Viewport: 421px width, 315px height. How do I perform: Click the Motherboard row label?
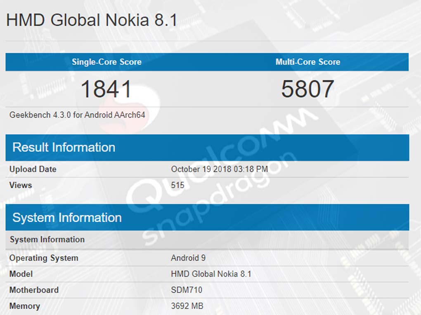(x=34, y=290)
